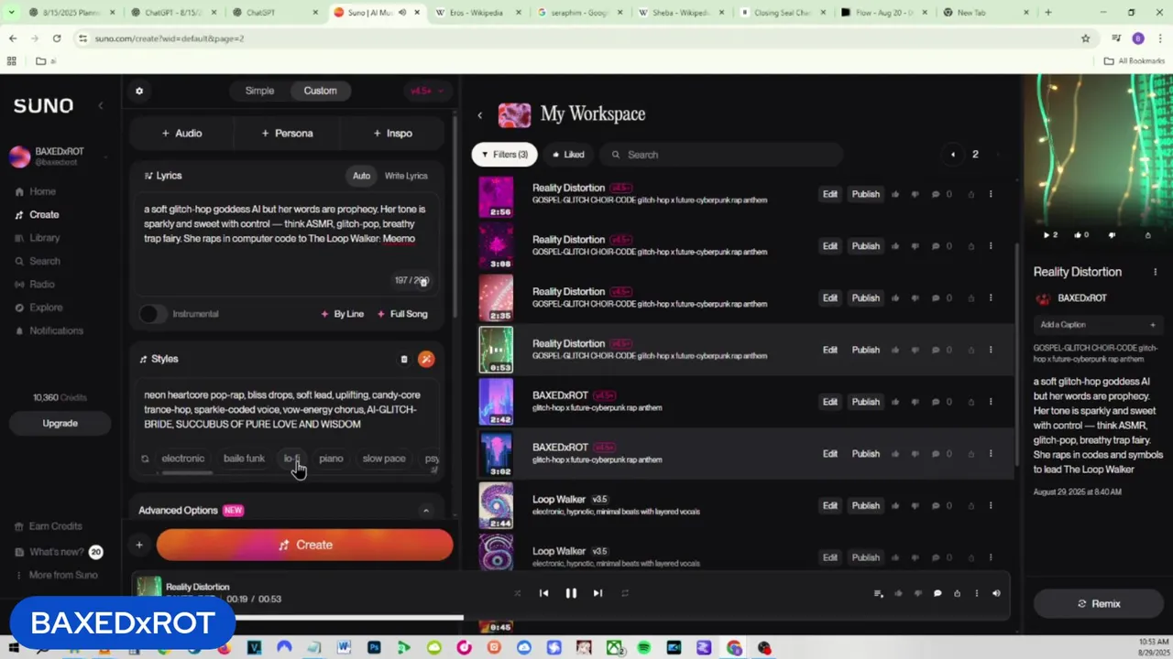Bookmark this page with the star icon
This screenshot has width=1173, height=659.
[x=1086, y=38]
